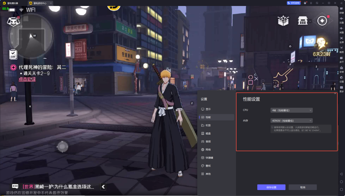Click the quest objective 通关关卡2-9
Viewport: 345px width, 196px height.
[x=37, y=73]
